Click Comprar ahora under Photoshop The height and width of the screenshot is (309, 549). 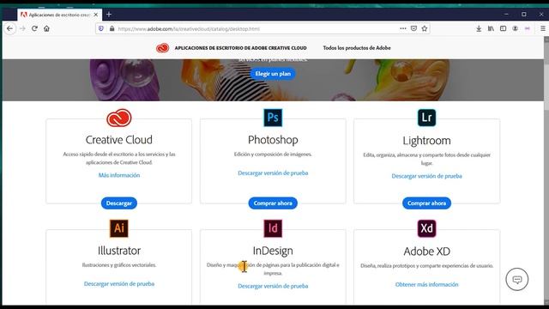tap(273, 203)
